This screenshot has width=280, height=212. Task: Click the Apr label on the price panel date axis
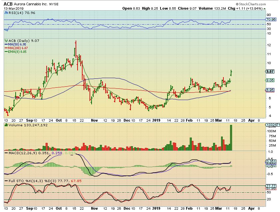251,120
